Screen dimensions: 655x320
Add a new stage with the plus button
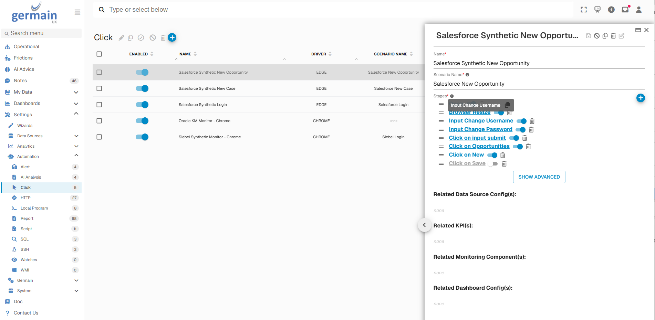[641, 98]
